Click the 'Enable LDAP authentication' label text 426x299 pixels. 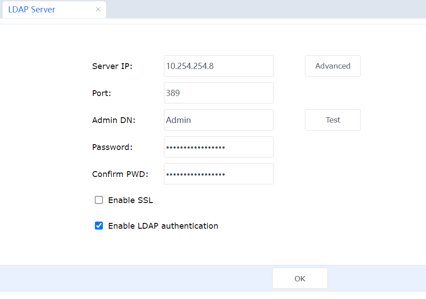click(x=163, y=226)
